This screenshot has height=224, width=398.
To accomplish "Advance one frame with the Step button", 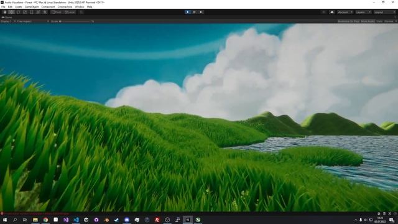I will click(x=201, y=12).
